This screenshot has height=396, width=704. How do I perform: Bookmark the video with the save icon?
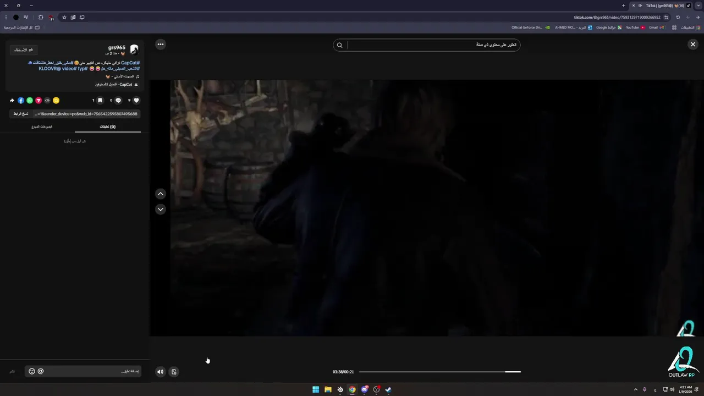[x=100, y=101]
